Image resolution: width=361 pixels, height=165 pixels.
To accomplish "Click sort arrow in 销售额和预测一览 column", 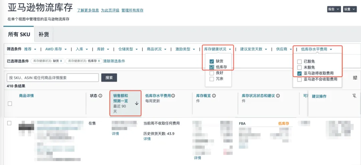I will pos(137,104).
